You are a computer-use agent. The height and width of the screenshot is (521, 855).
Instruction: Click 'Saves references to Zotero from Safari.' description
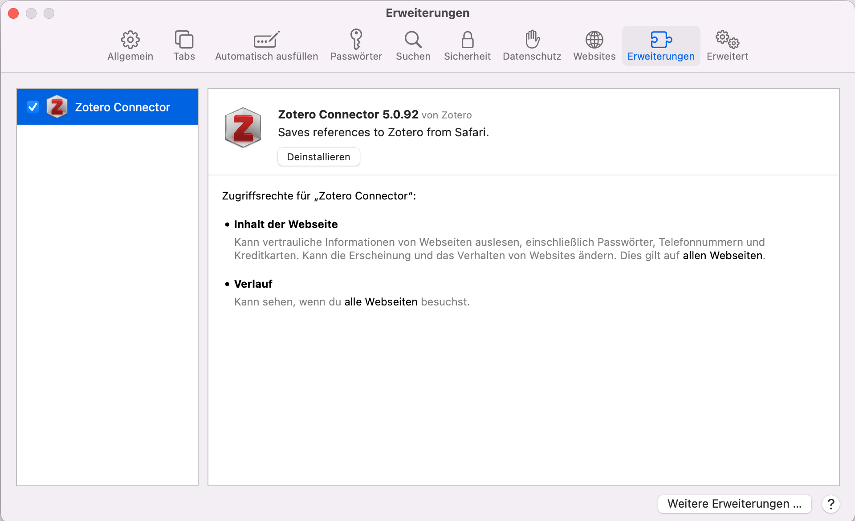point(383,132)
